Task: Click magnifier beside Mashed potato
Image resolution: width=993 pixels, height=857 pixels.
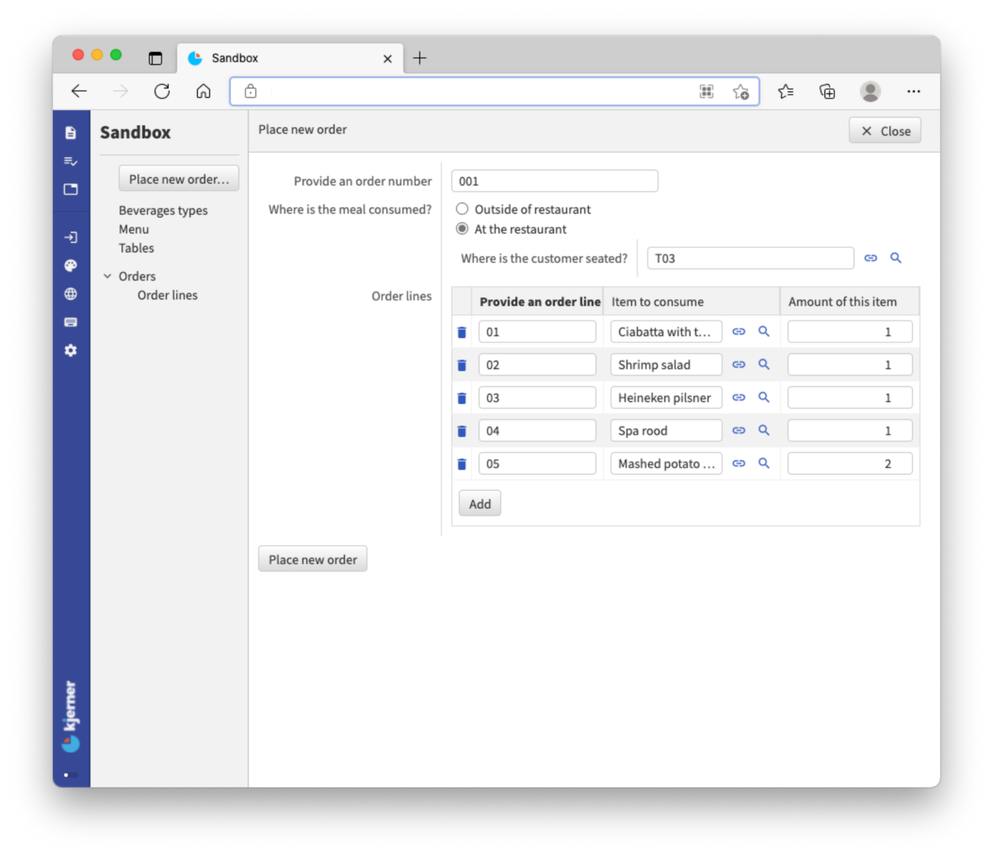Action: click(764, 463)
